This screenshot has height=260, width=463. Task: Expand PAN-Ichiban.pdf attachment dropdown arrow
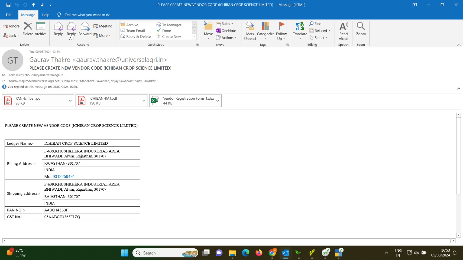click(70, 101)
